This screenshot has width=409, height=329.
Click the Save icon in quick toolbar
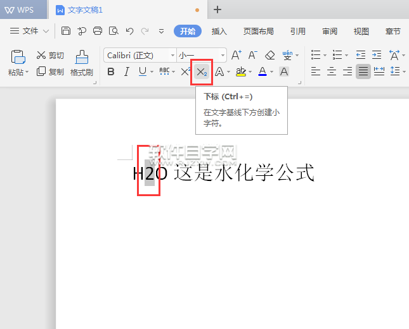tap(66, 31)
